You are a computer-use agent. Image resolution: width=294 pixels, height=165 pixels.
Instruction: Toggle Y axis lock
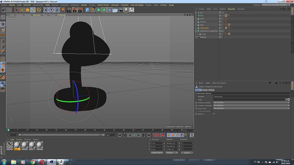(x=51, y=10)
